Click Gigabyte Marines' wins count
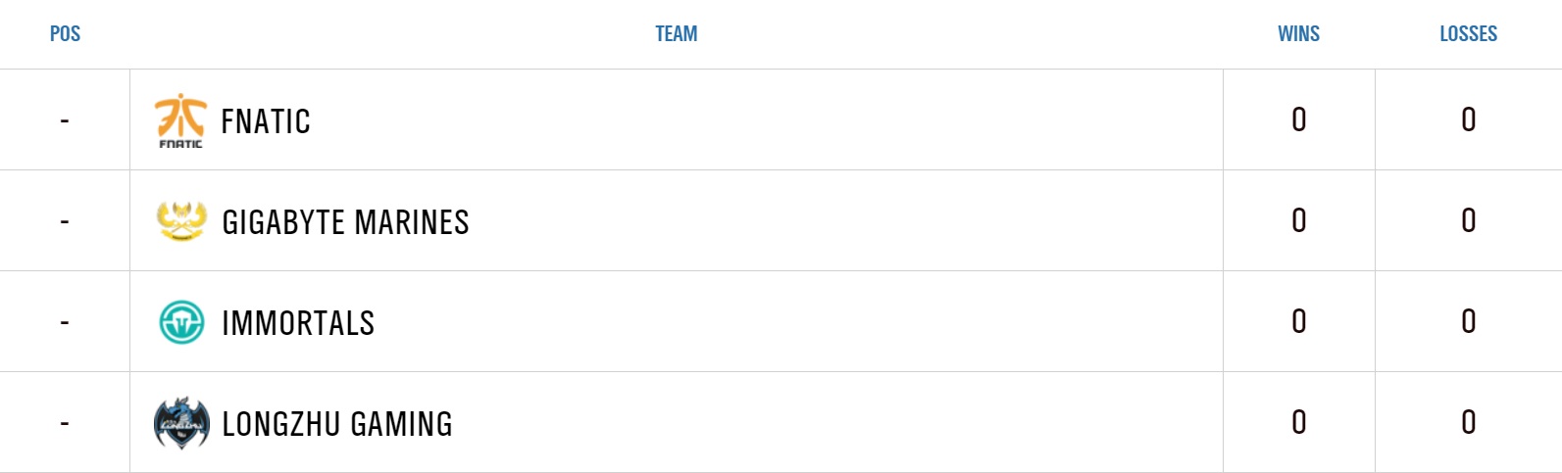This screenshot has width=1562, height=473. click(1298, 220)
